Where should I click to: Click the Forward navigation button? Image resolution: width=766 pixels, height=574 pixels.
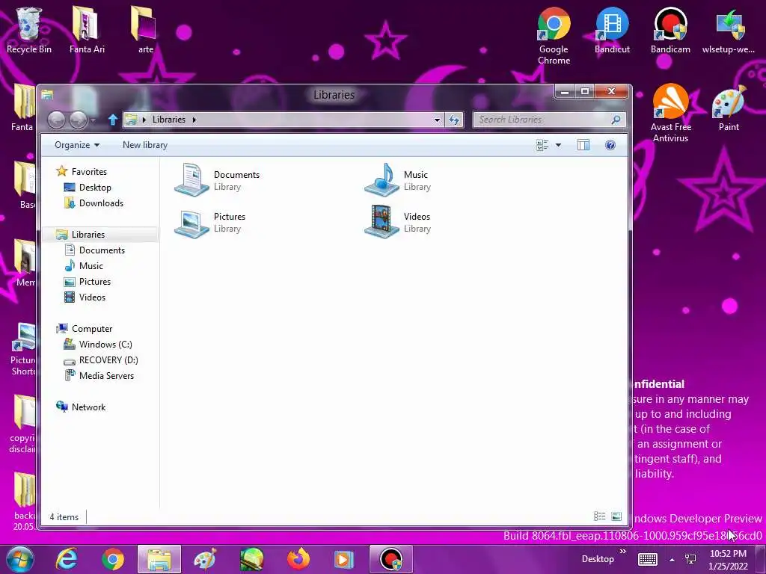pyautogui.click(x=78, y=120)
